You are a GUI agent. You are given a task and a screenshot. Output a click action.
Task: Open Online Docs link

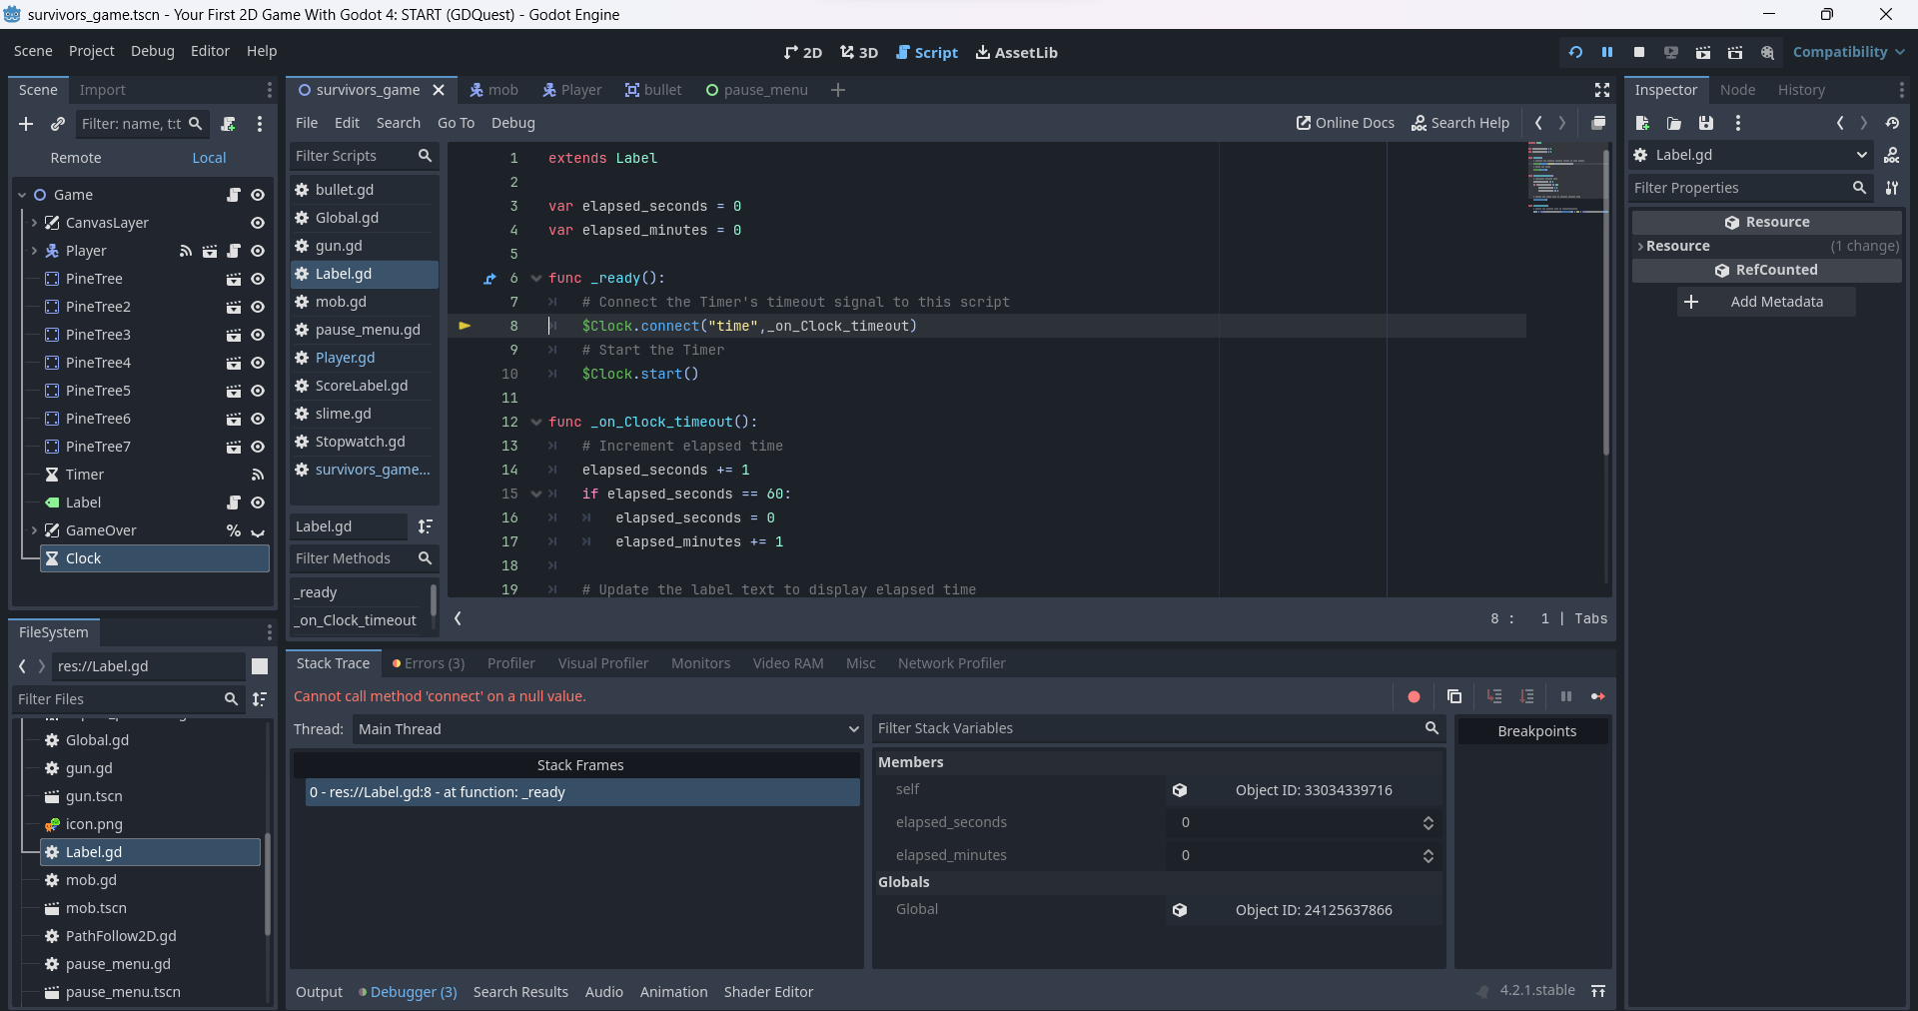click(1345, 123)
